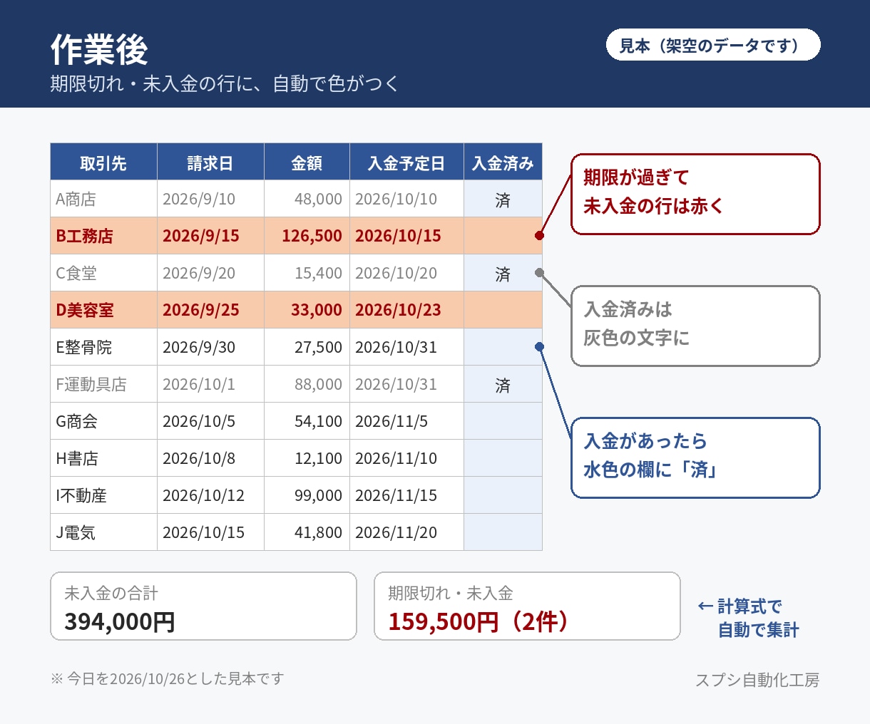The height and width of the screenshot is (724, 870).
Task: Click the empty 入金済み cell for G商会
Action: coord(503,421)
